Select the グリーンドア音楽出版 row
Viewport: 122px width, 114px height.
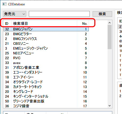tap(46, 101)
